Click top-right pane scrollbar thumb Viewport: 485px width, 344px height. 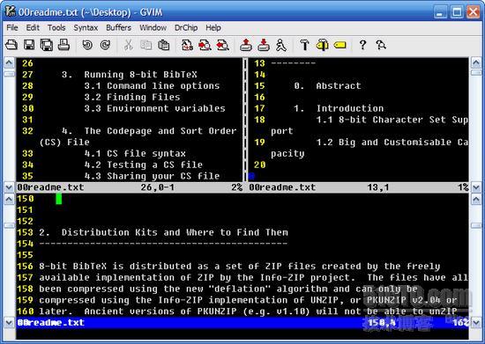pos(476,73)
